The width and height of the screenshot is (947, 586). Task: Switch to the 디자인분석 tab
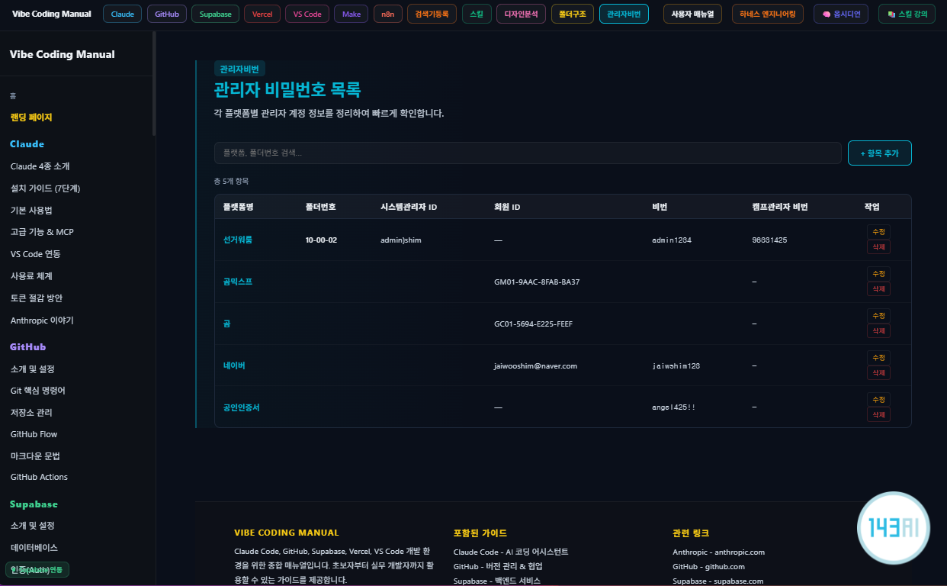pos(521,14)
